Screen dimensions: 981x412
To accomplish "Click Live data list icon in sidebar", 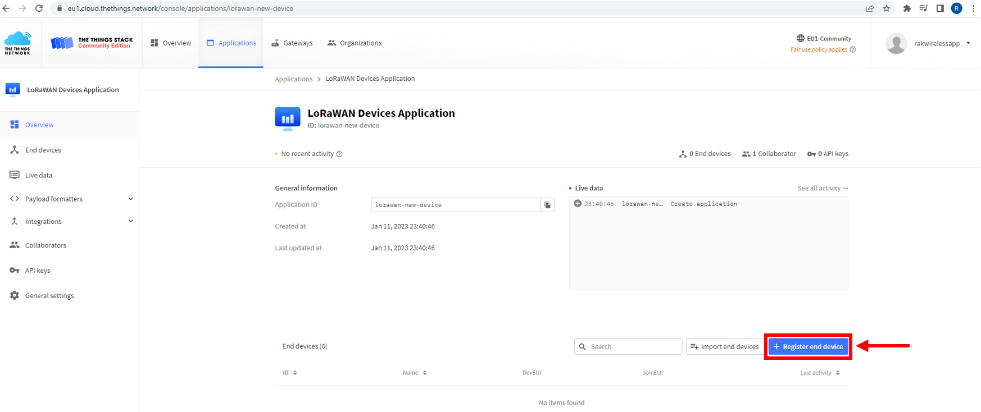I will pyautogui.click(x=15, y=175).
